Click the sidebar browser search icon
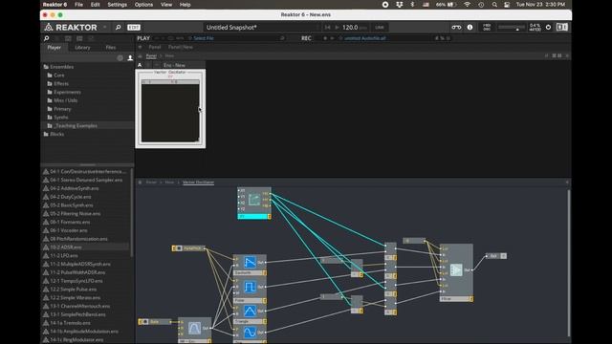The image size is (612, 344). coord(47,38)
